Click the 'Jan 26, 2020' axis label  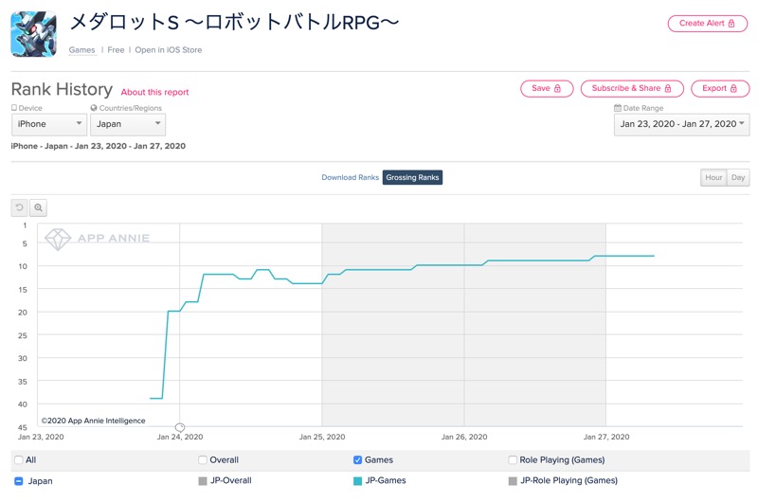coord(464,437)
